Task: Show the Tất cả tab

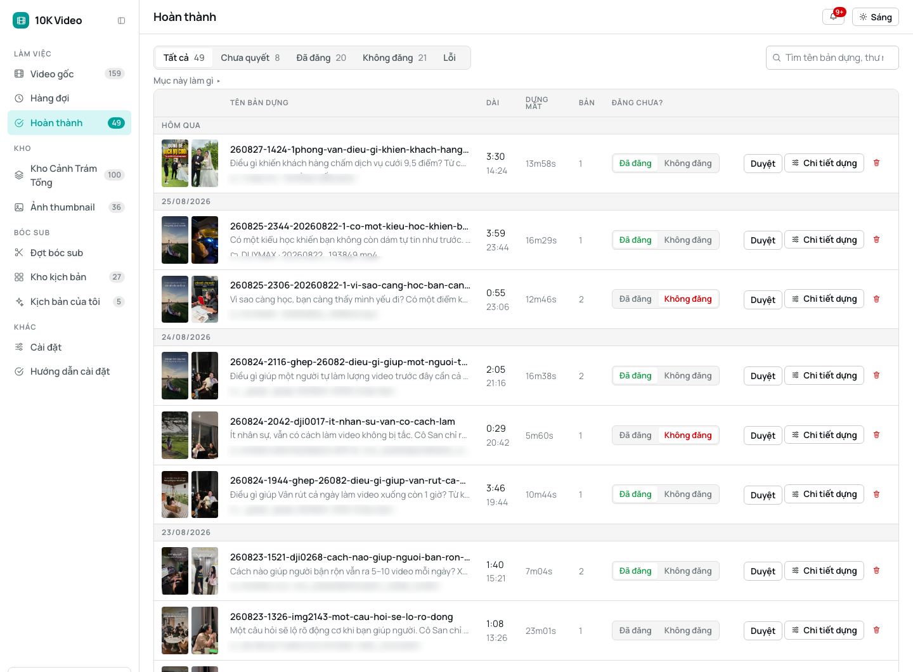Action: [x=184, y=58]
